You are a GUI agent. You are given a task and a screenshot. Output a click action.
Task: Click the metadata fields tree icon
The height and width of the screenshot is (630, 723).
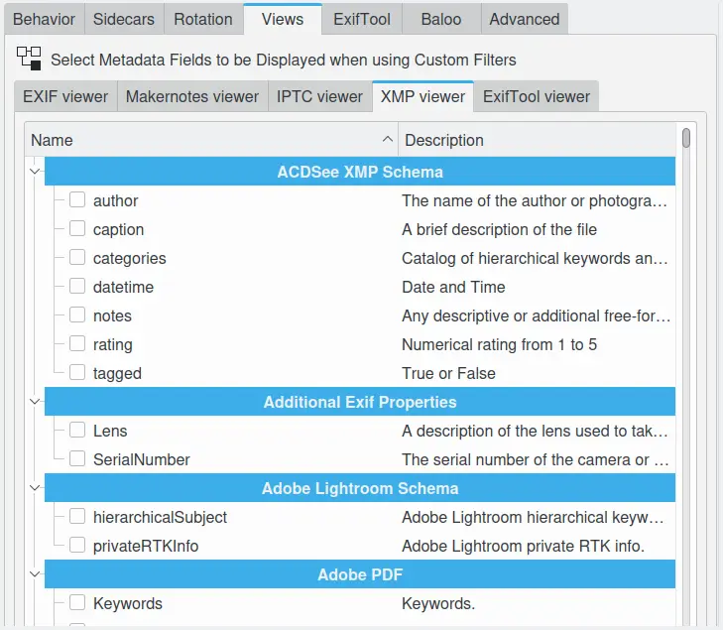[x=29, y=59]
